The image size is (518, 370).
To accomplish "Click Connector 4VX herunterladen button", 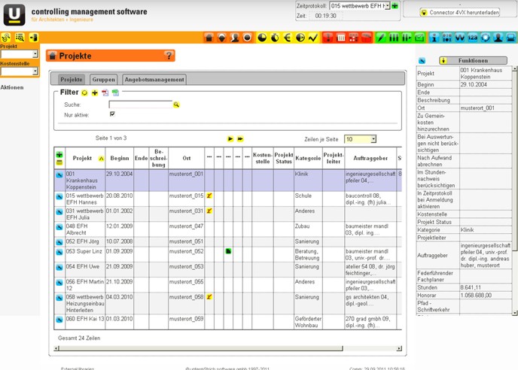I will 459,13.
